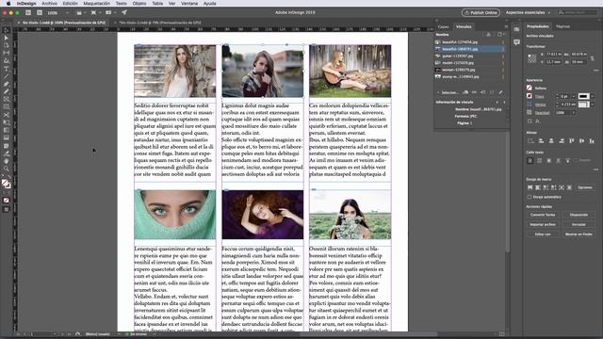603x339 pixels.
Task: Select the Direct Selection tool
Action: coord(6,38)
